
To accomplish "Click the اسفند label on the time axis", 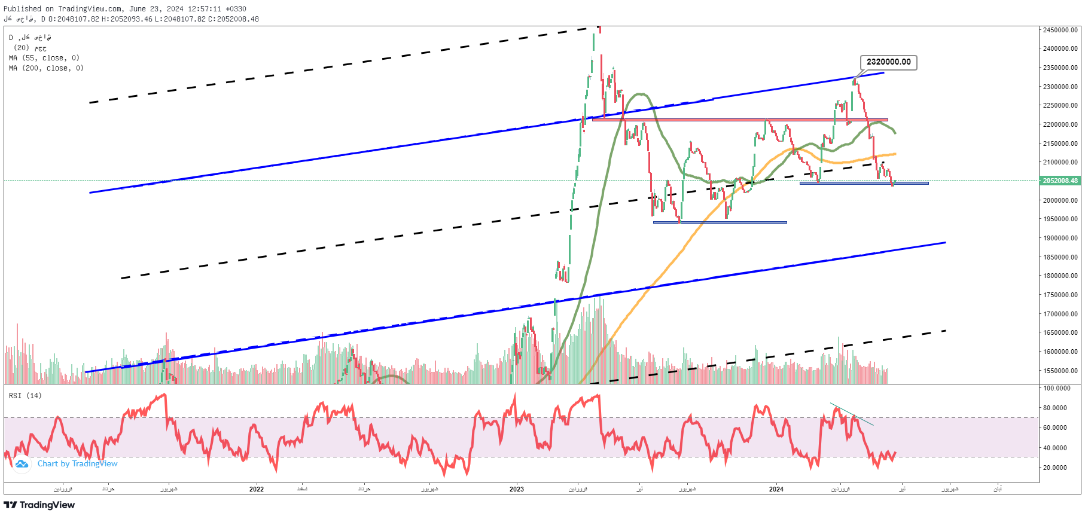I will (302, 489).
